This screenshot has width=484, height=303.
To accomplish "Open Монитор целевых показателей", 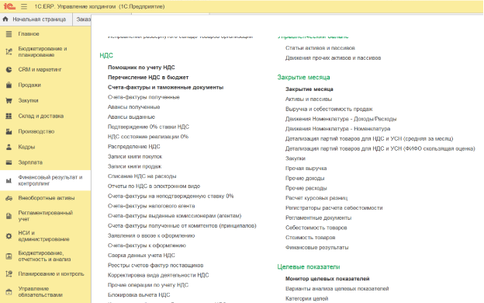I will point(327,279).
